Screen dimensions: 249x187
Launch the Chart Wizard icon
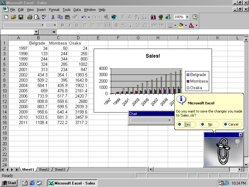(x=153, y=17)
